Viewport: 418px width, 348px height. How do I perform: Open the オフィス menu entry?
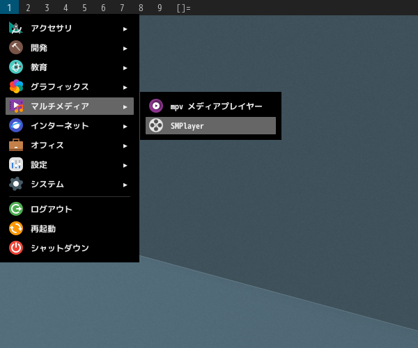click(x=70, y=145)
